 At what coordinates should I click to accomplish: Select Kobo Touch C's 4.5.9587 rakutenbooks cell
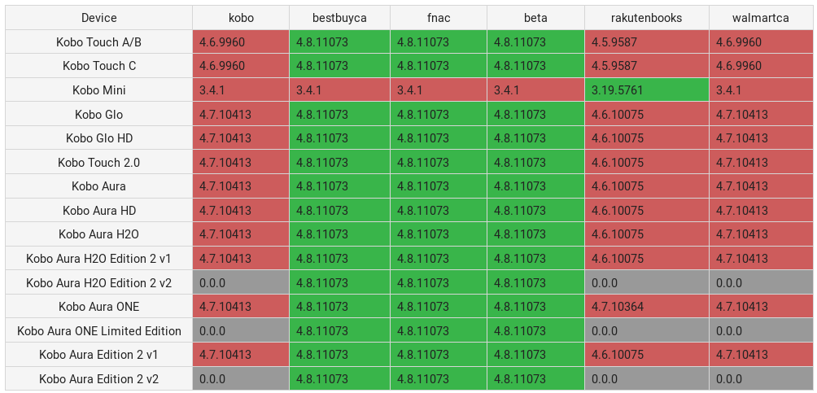coord(646,66)
